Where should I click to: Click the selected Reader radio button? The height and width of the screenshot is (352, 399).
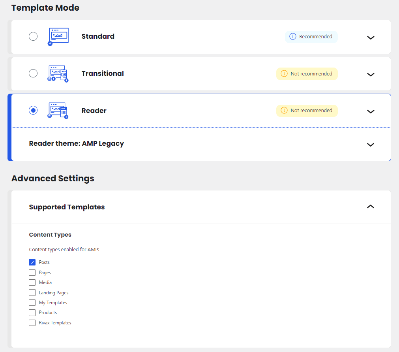[x=33, y=111]
